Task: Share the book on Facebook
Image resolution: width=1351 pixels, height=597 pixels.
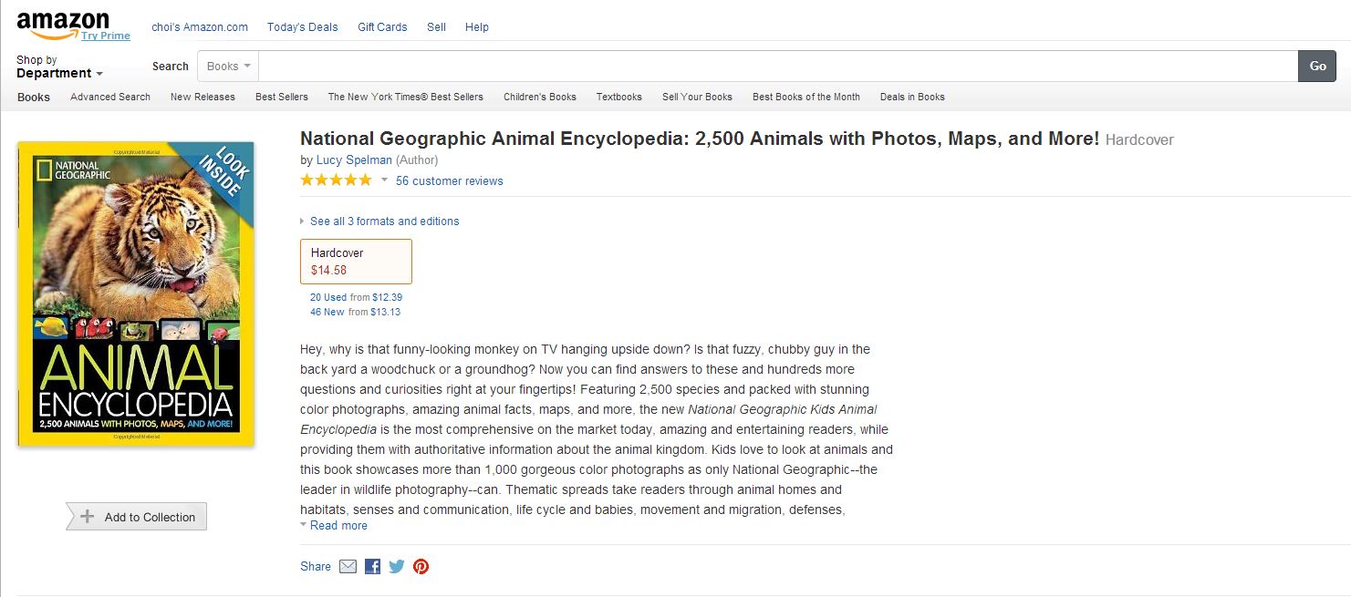Action: point(372,567)
